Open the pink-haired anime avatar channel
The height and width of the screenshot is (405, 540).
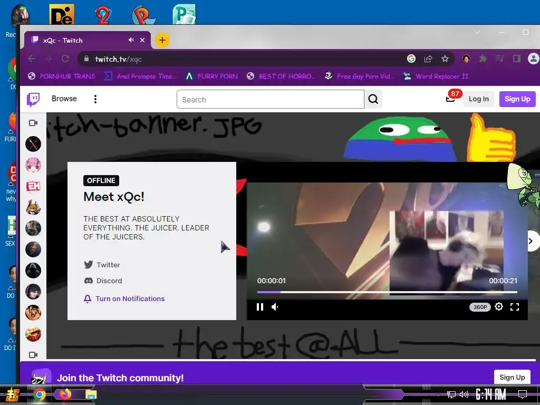click(33, 165)
